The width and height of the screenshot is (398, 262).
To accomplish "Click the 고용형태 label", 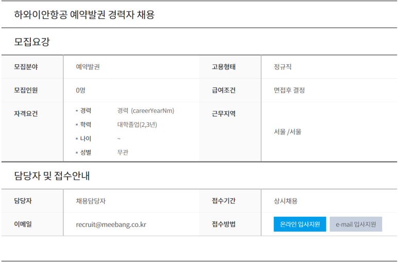I will click(x=223, y=67).
